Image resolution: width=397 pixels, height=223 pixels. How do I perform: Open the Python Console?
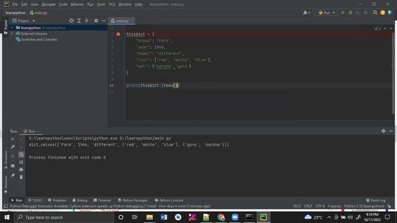coord(169,200)
